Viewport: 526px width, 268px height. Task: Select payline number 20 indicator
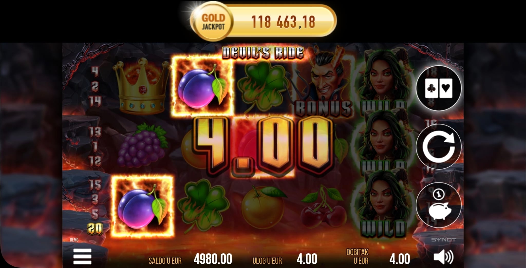pos(95,229)
